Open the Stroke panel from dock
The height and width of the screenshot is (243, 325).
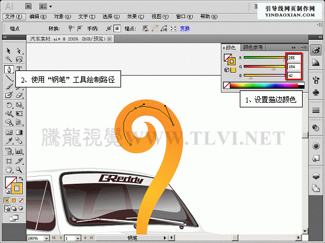click(316, 110)
